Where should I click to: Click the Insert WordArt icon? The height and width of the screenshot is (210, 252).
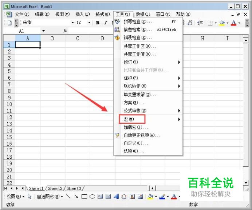(x=116, y=197)
